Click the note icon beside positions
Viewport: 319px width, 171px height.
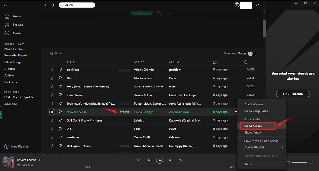point(52,70)
